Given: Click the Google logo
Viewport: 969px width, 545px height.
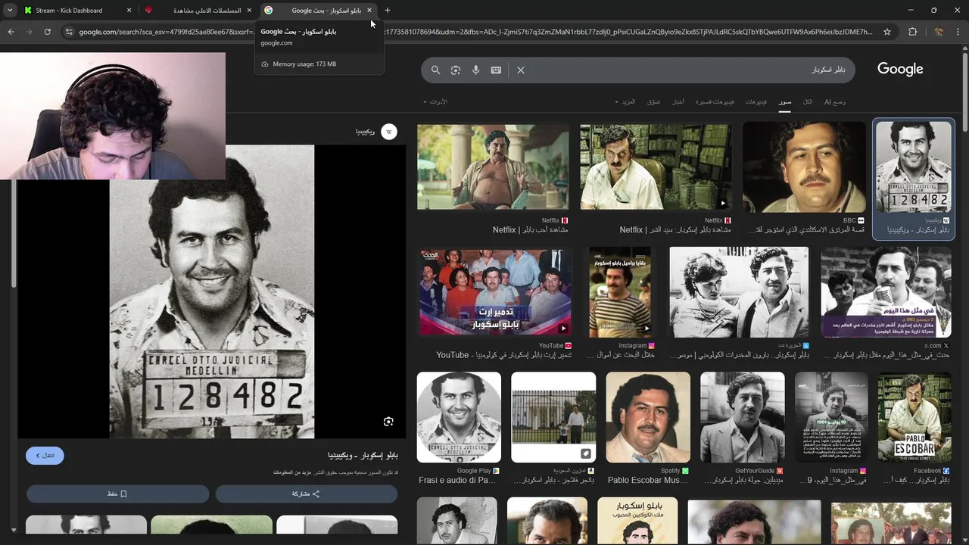Looking at the screenshot, I should click(x=900, y=70).
